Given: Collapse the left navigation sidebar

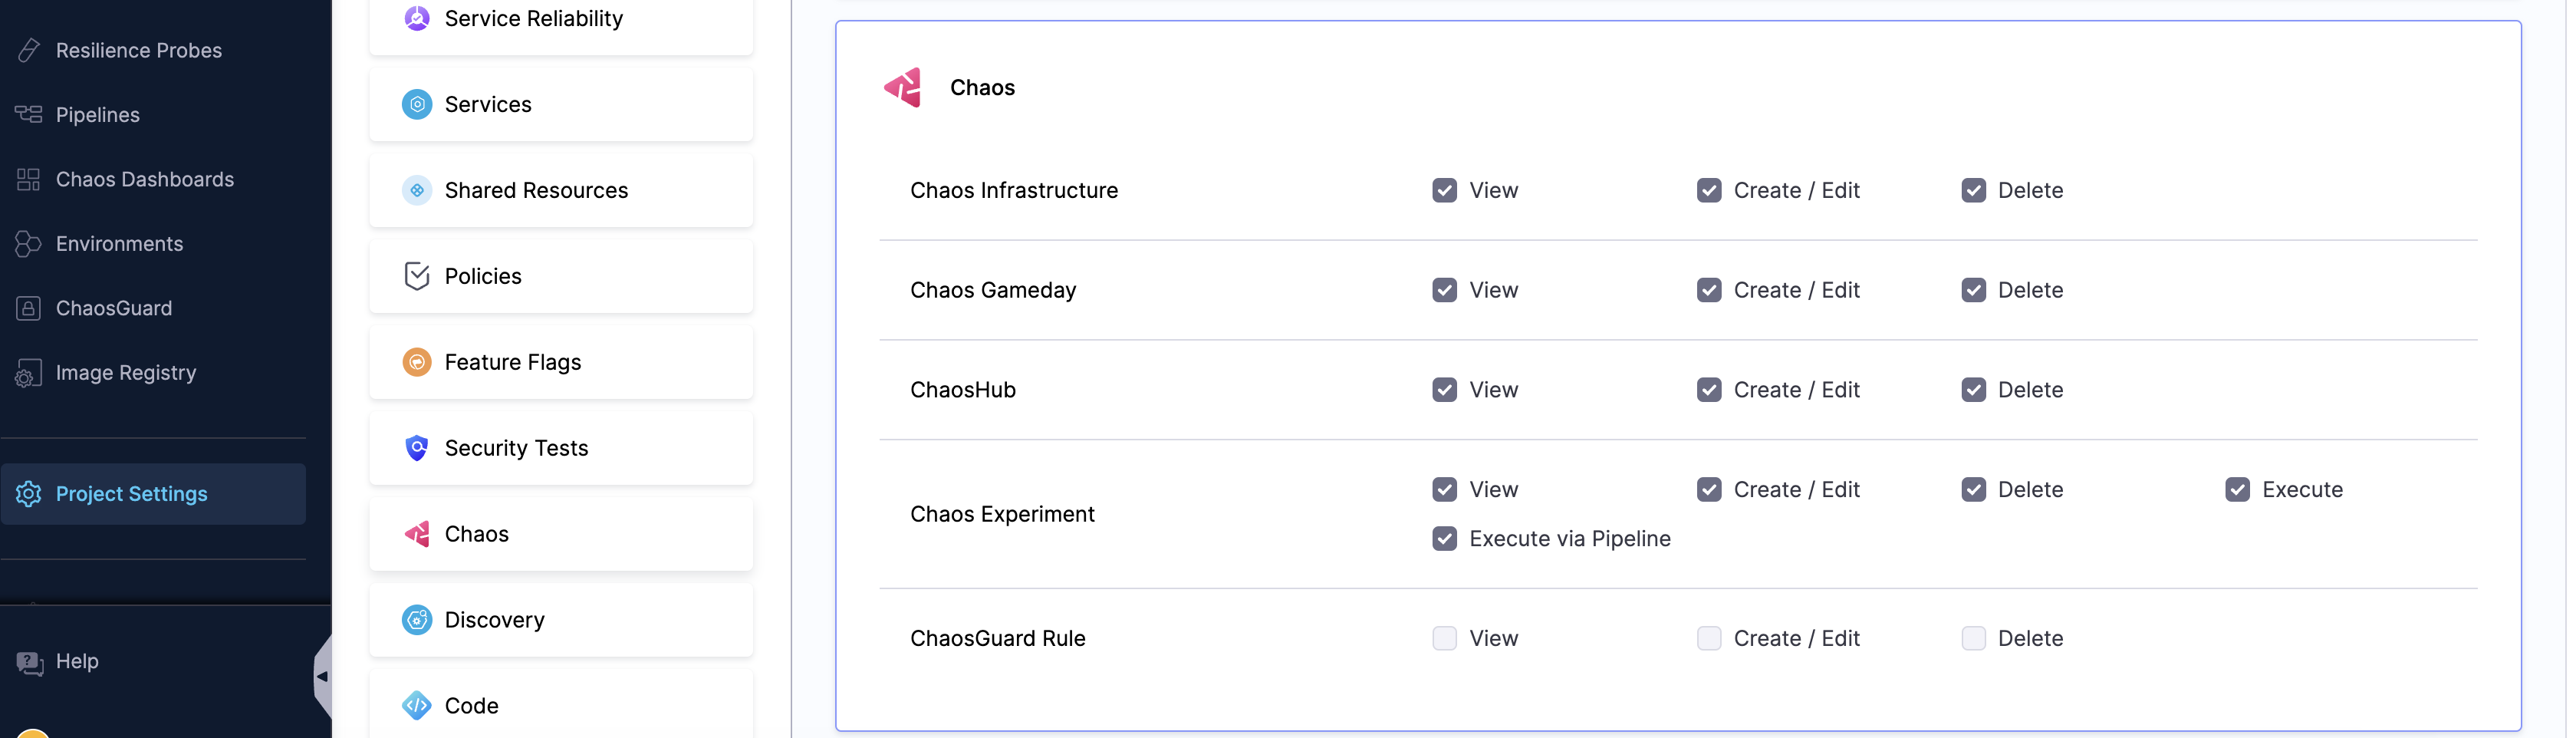Looking at the screenshot, I should [x=322, y=675].
